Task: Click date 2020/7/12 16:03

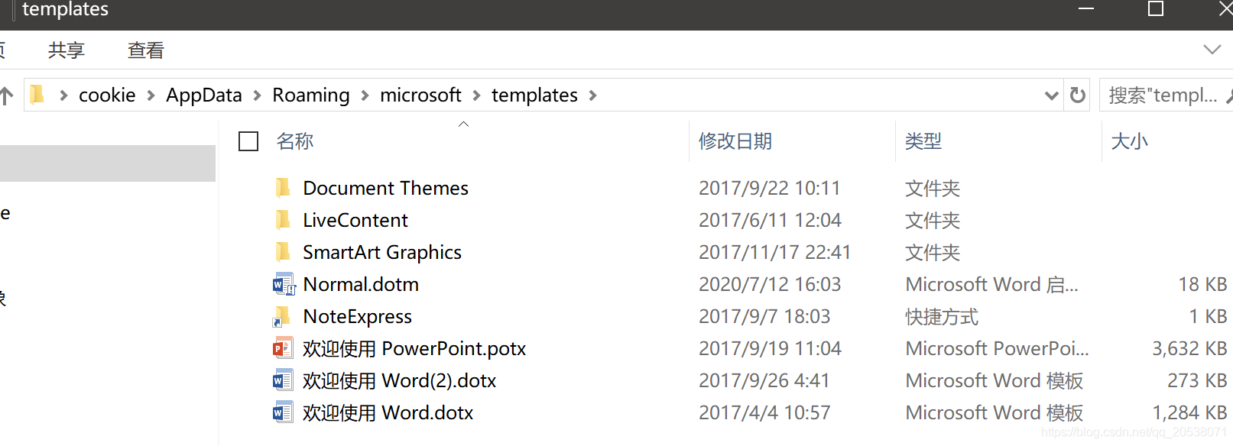Action: coord(770,284)
